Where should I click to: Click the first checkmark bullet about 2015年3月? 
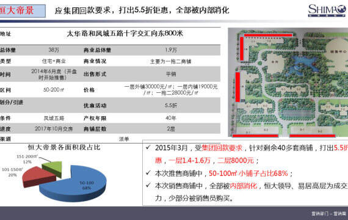[148, 147]
